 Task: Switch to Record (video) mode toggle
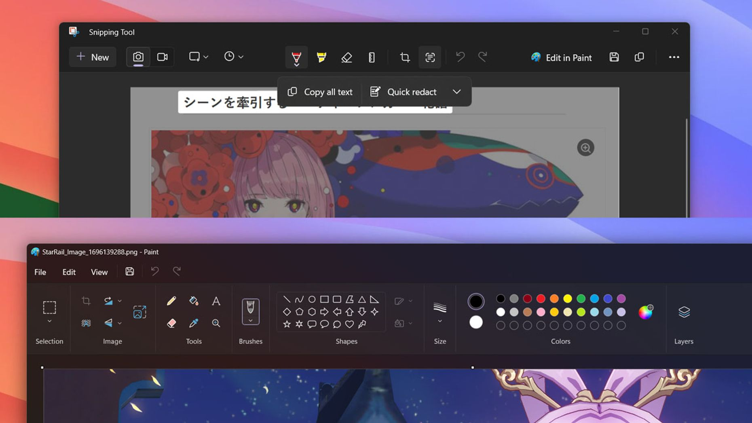[x=162, y=57]
